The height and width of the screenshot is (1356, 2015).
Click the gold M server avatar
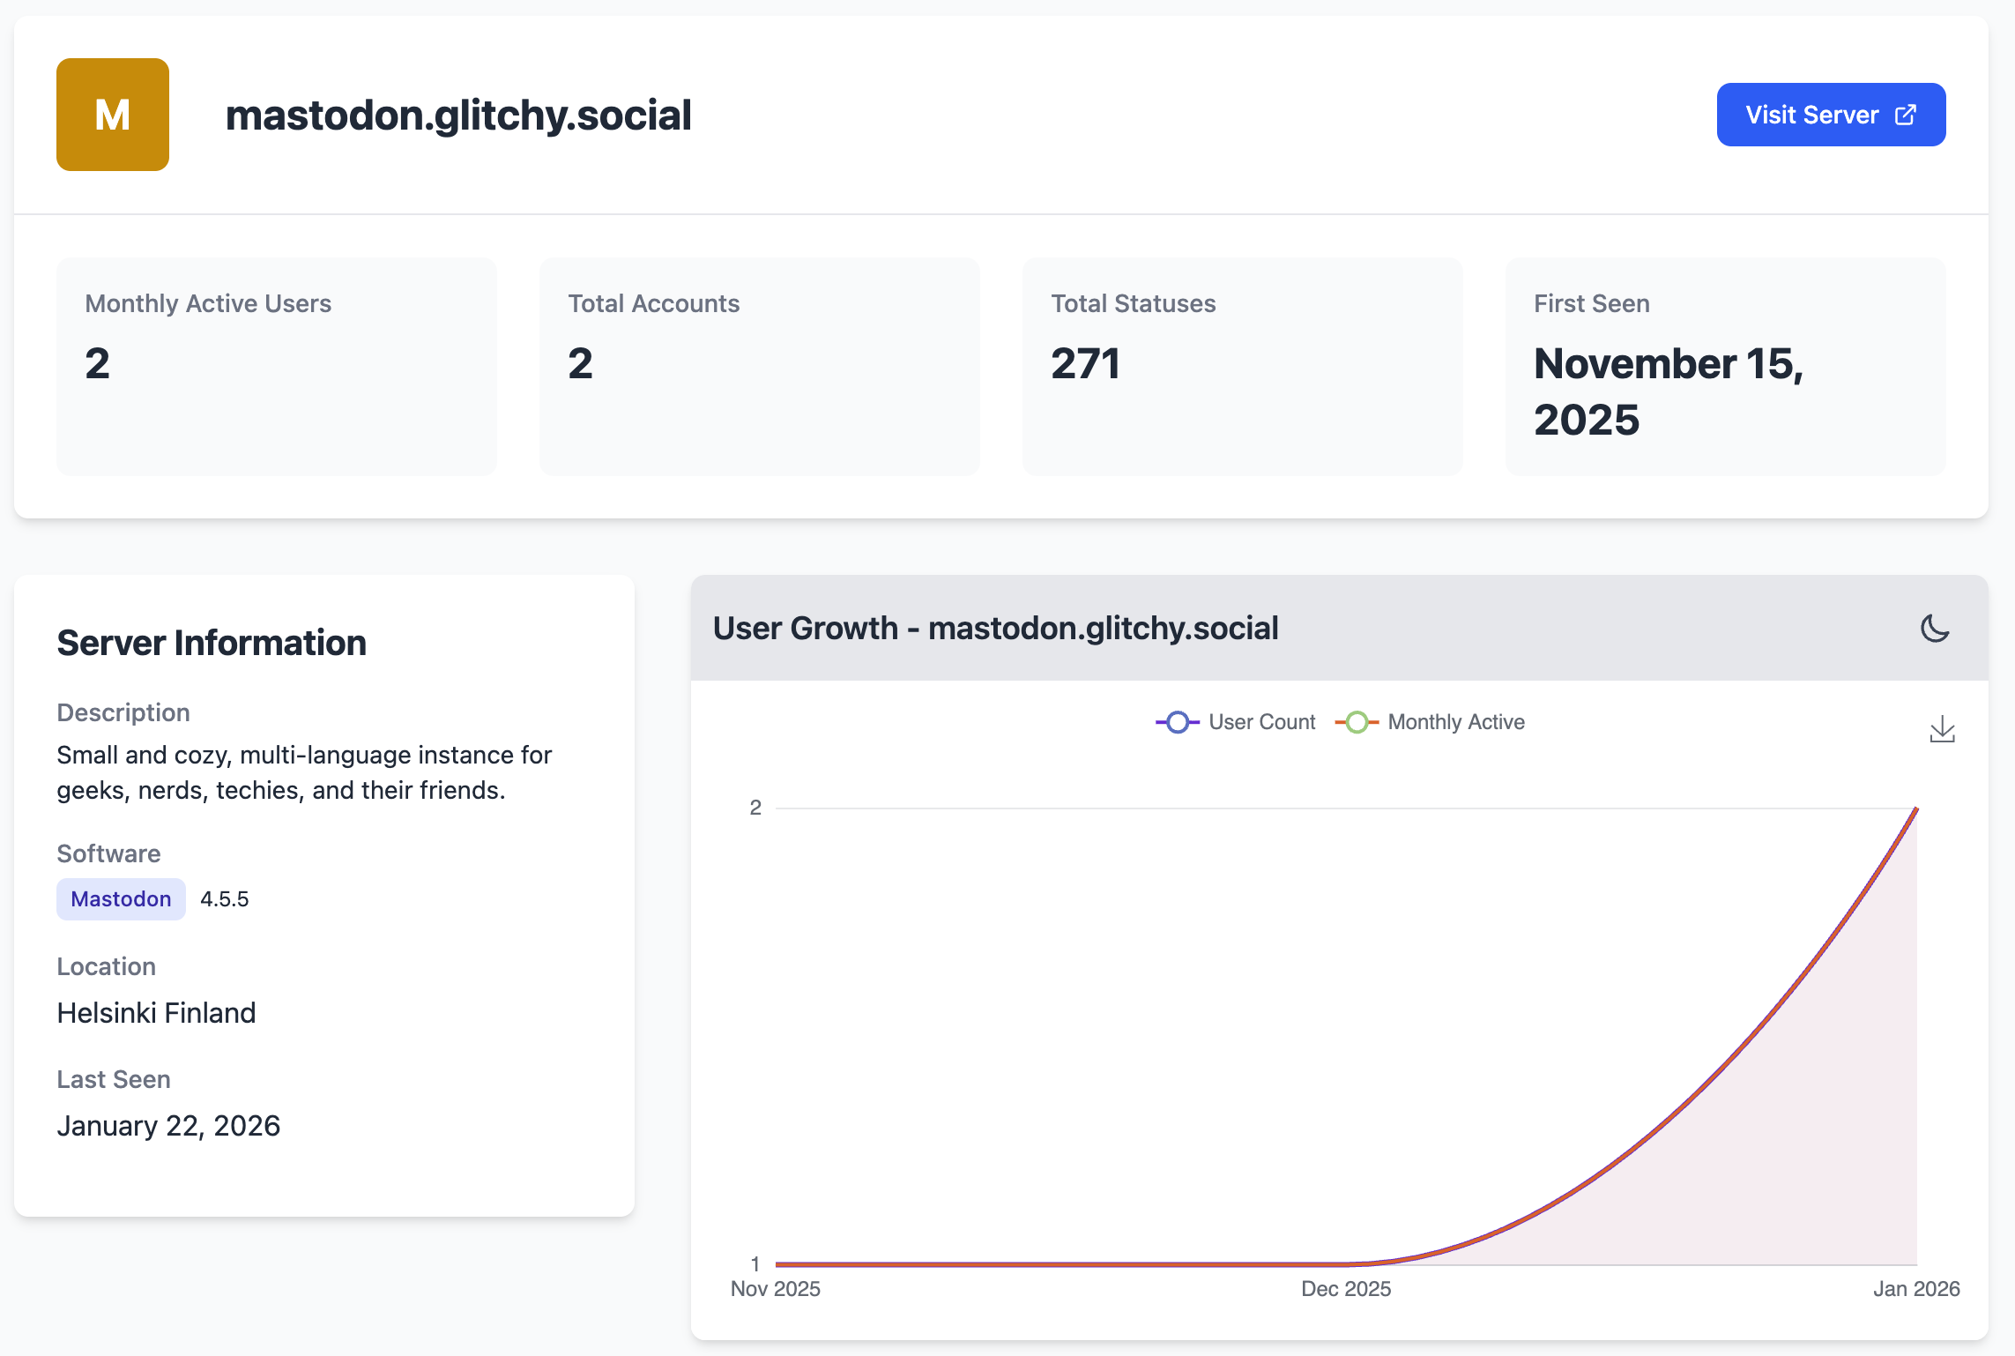point(113,115)
